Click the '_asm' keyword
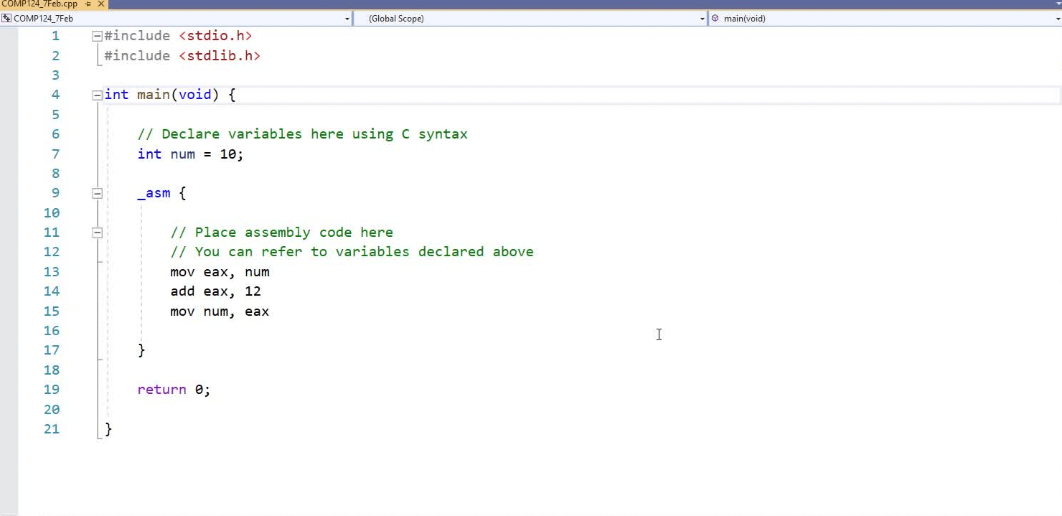The height and width of the screenshot is (516, 1062). click(x=154, y=193)
